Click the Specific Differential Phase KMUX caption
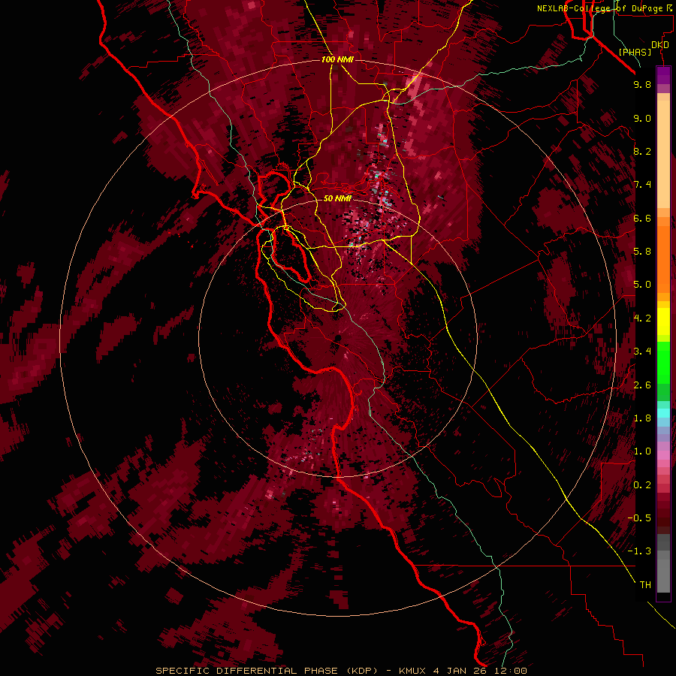676x676 pixels. point(342,671)
